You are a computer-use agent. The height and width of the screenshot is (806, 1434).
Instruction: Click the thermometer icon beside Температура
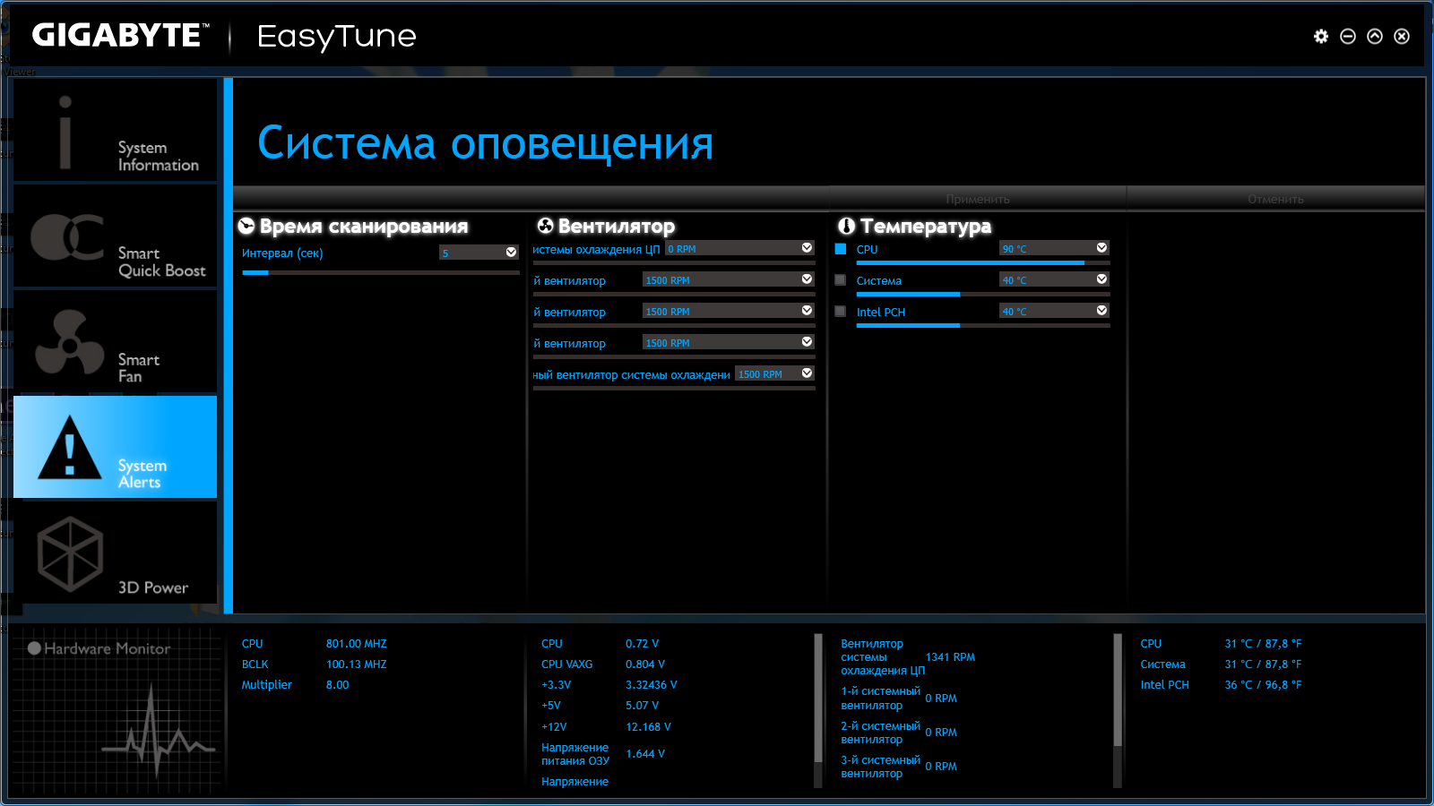[x=846, y=226]
